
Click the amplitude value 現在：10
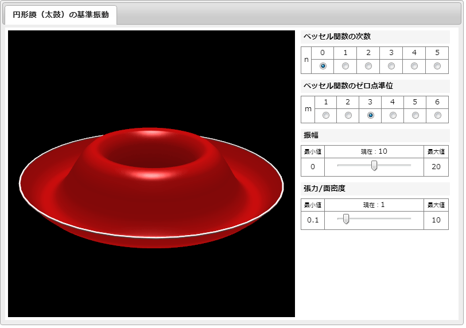pos(375,152)
